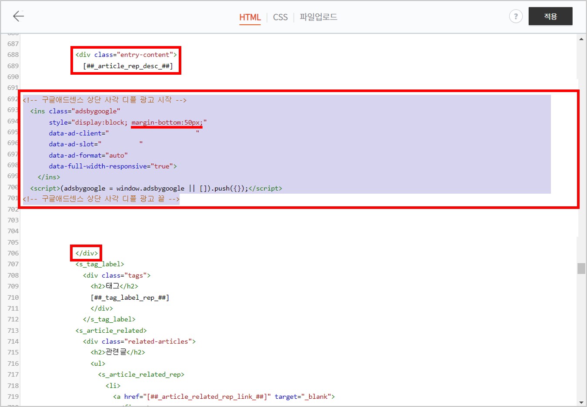The width and height of the screenshot is (587, 407).
Task: Click the <s_article_related_rep> tag line
Action: (141, 374)
